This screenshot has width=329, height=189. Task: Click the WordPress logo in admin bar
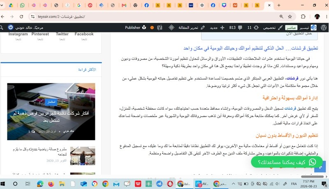click(324, 28)
